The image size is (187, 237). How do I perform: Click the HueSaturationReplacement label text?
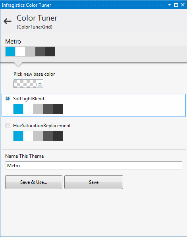click(x=42, y=126)
